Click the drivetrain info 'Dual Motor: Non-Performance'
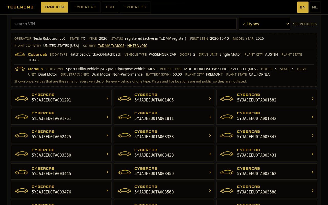The height and width of the screenshot is (205, 328). (117, 74)
